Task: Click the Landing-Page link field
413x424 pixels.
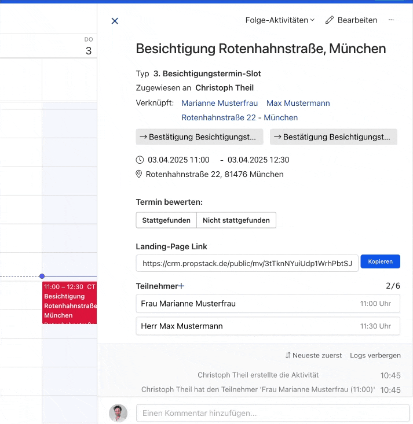Action: pos(247,263)
